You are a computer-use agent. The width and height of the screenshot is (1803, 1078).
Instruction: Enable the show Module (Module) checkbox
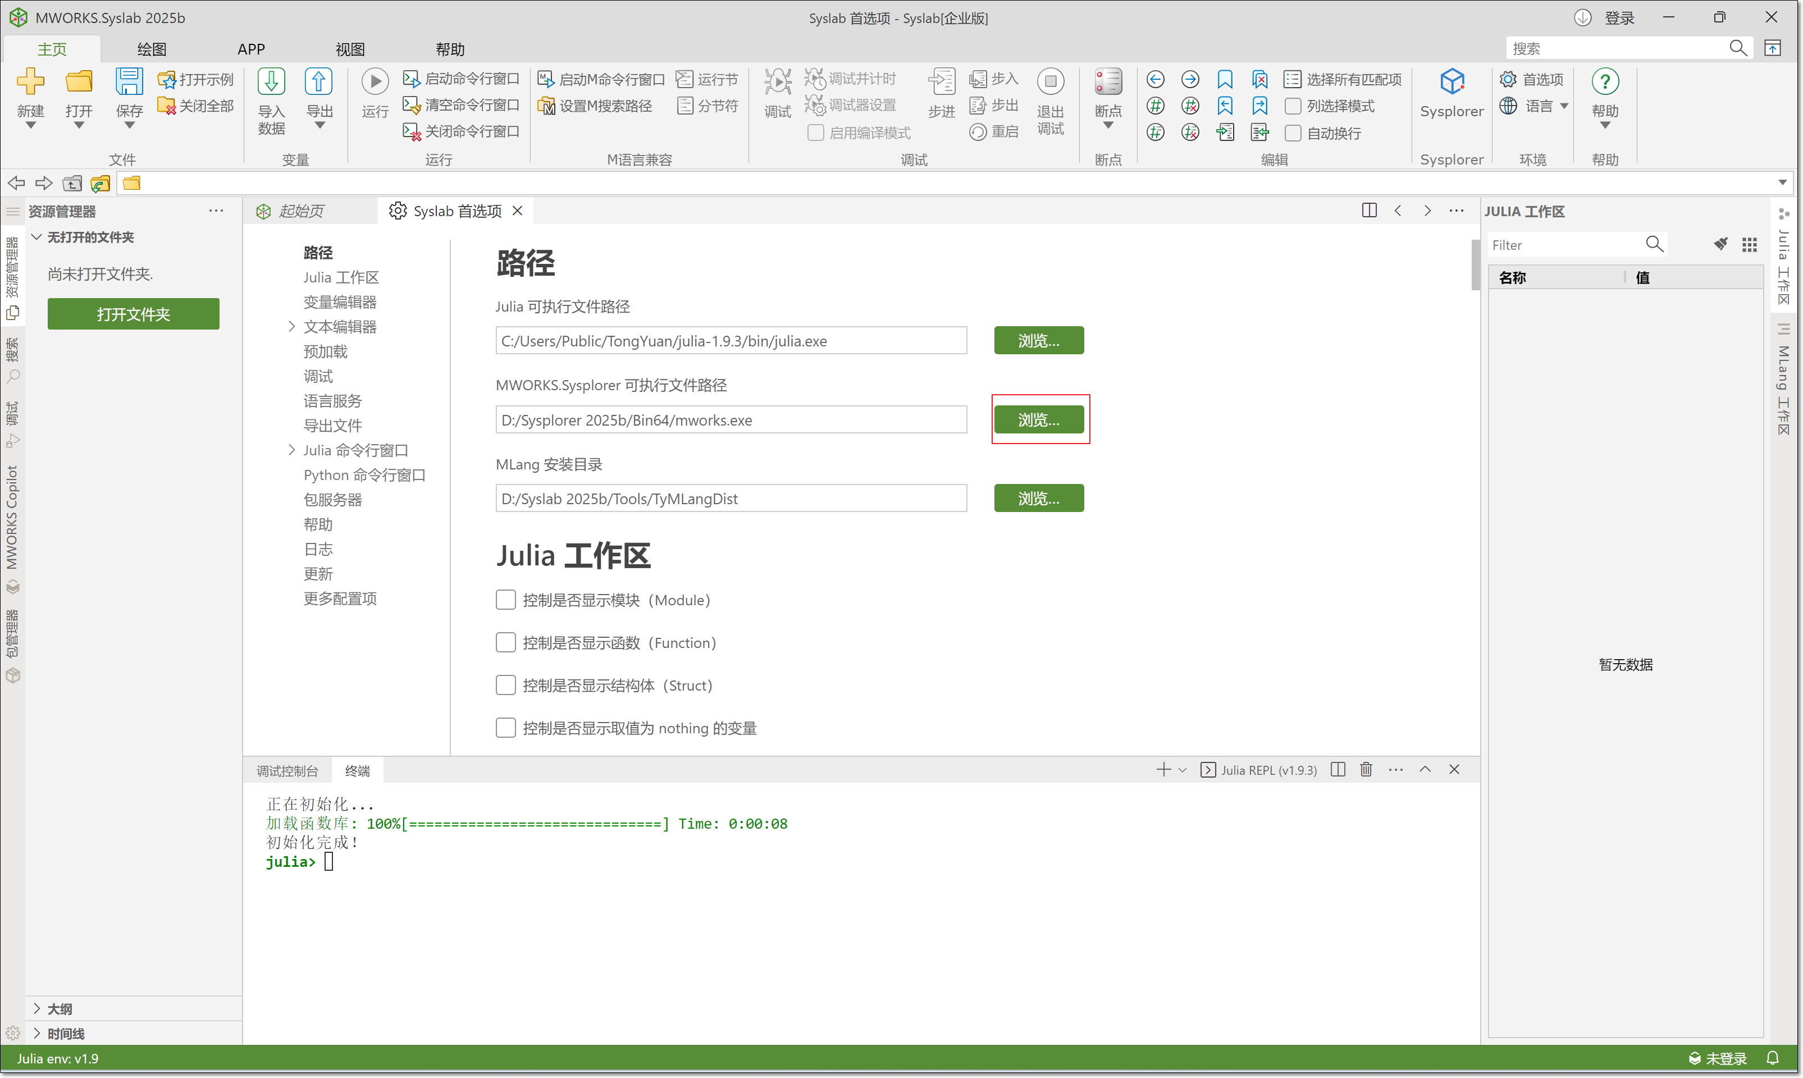coord(505,600)
